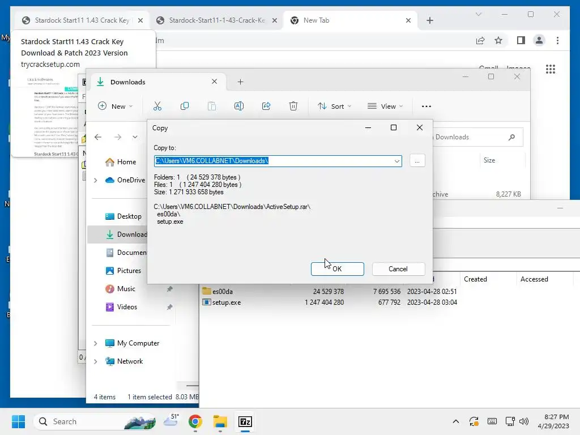This screenshot has height=435, width=580.
Task: Open Chrome tab search chevron
Action: coord(478,14)
